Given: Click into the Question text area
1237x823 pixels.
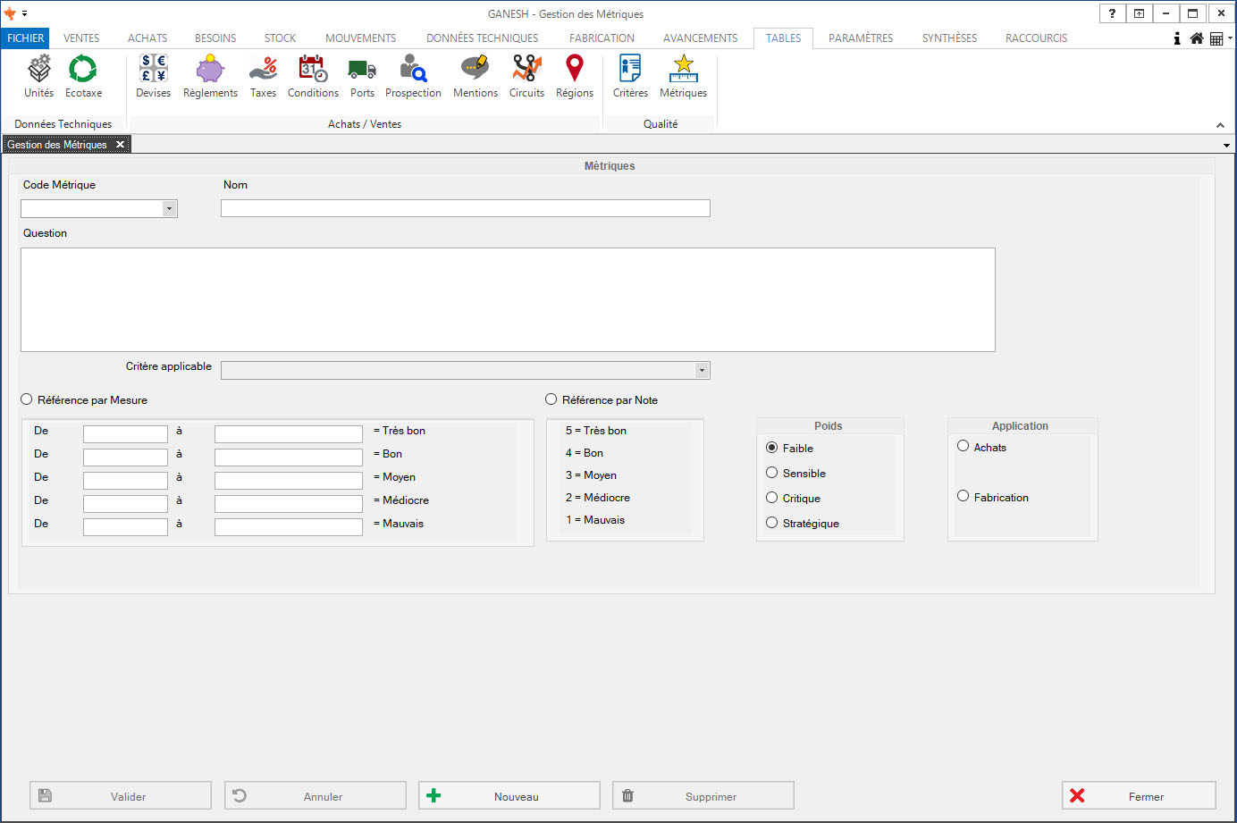Looking at the screenshot, I should click(x=508, y=299).
